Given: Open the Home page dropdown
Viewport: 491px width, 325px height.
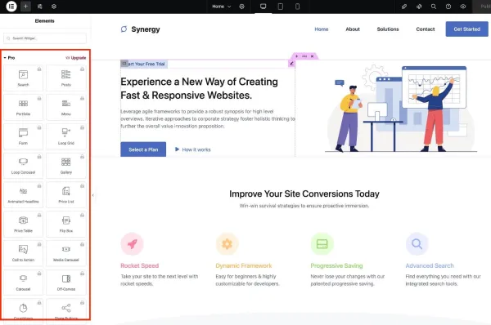Looking at the screenshot, I should 221,7.
